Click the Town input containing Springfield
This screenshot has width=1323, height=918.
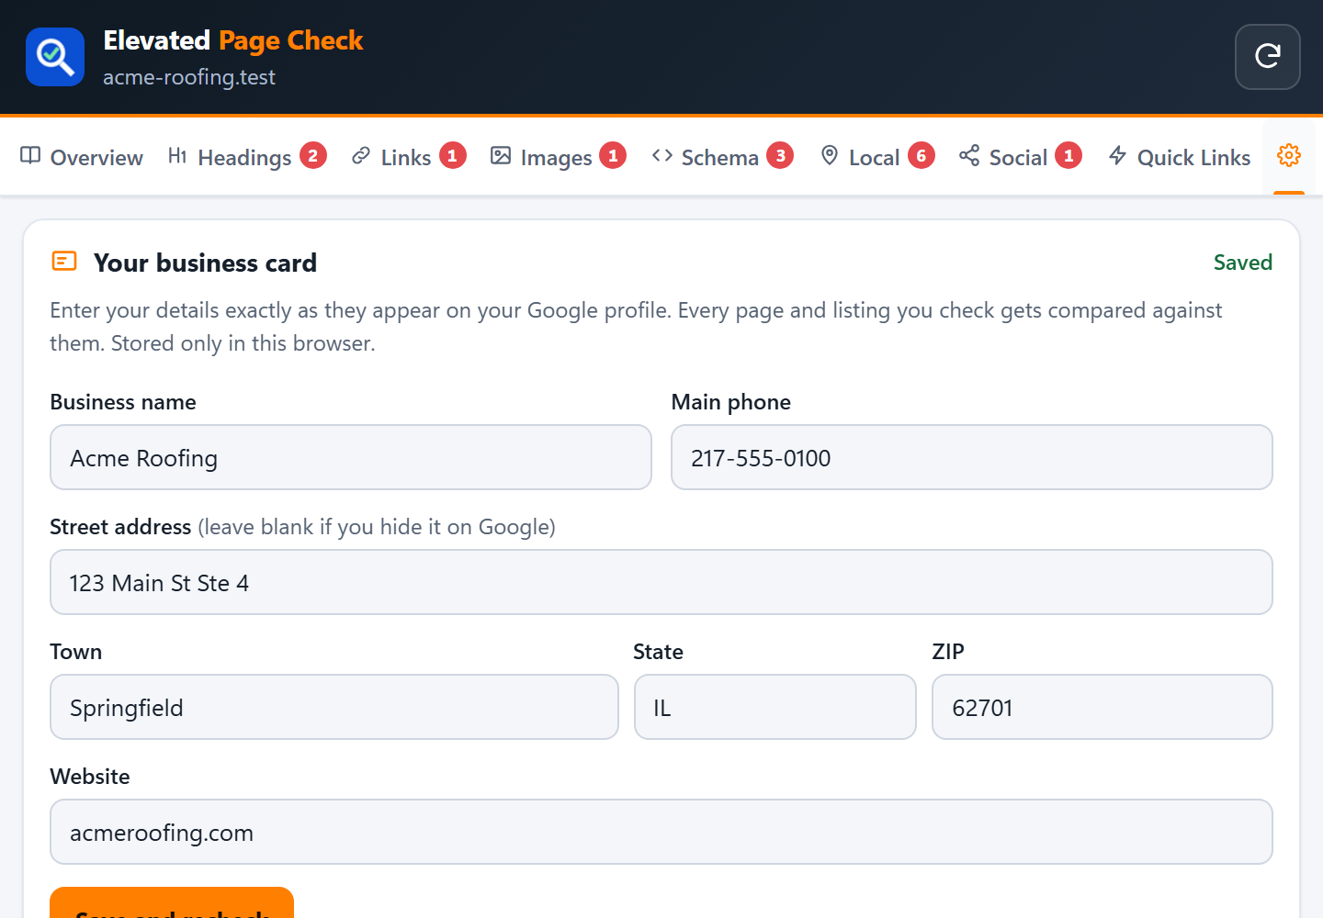pyautogui.click(x=334, y=707)
